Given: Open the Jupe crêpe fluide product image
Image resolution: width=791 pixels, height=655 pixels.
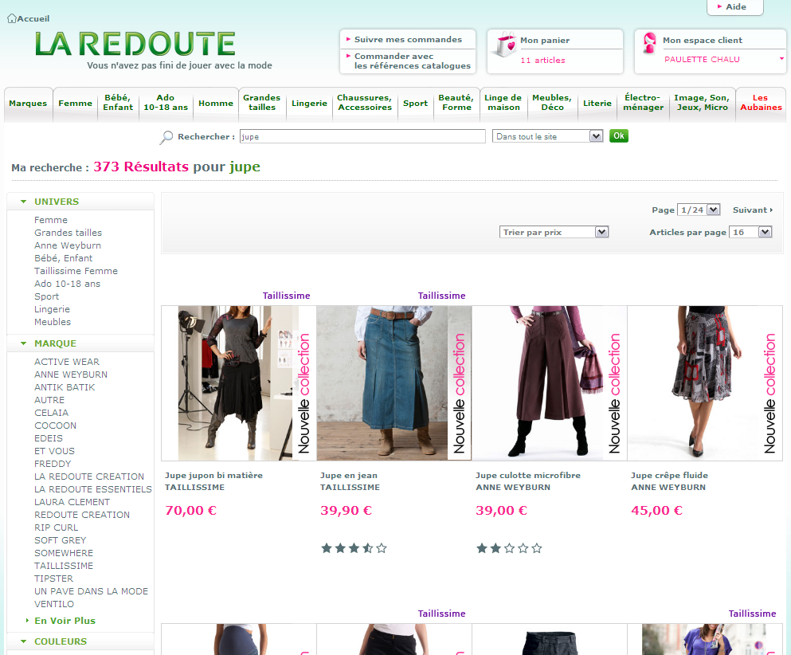Looking at the screenshot, I should click(705, 383).
